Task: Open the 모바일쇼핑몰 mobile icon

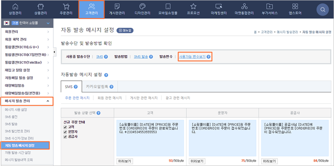Action: 168,6
